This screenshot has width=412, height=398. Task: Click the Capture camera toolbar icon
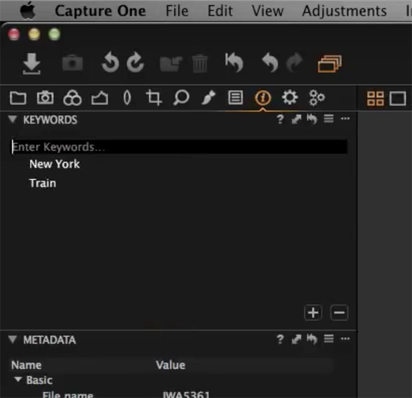72,63
